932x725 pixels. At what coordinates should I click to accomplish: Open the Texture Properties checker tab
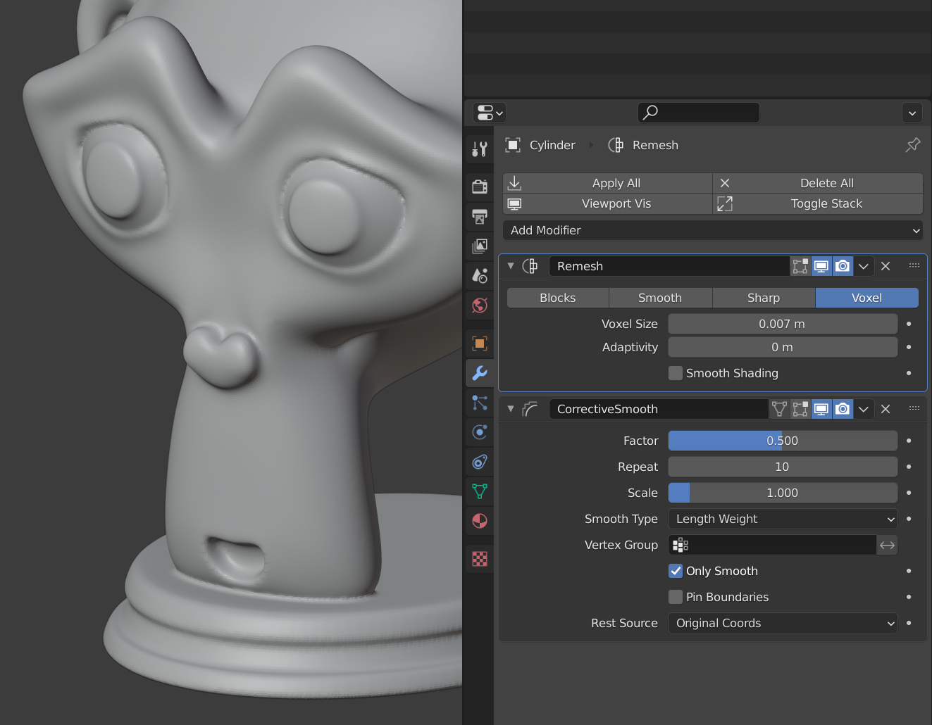480,558
